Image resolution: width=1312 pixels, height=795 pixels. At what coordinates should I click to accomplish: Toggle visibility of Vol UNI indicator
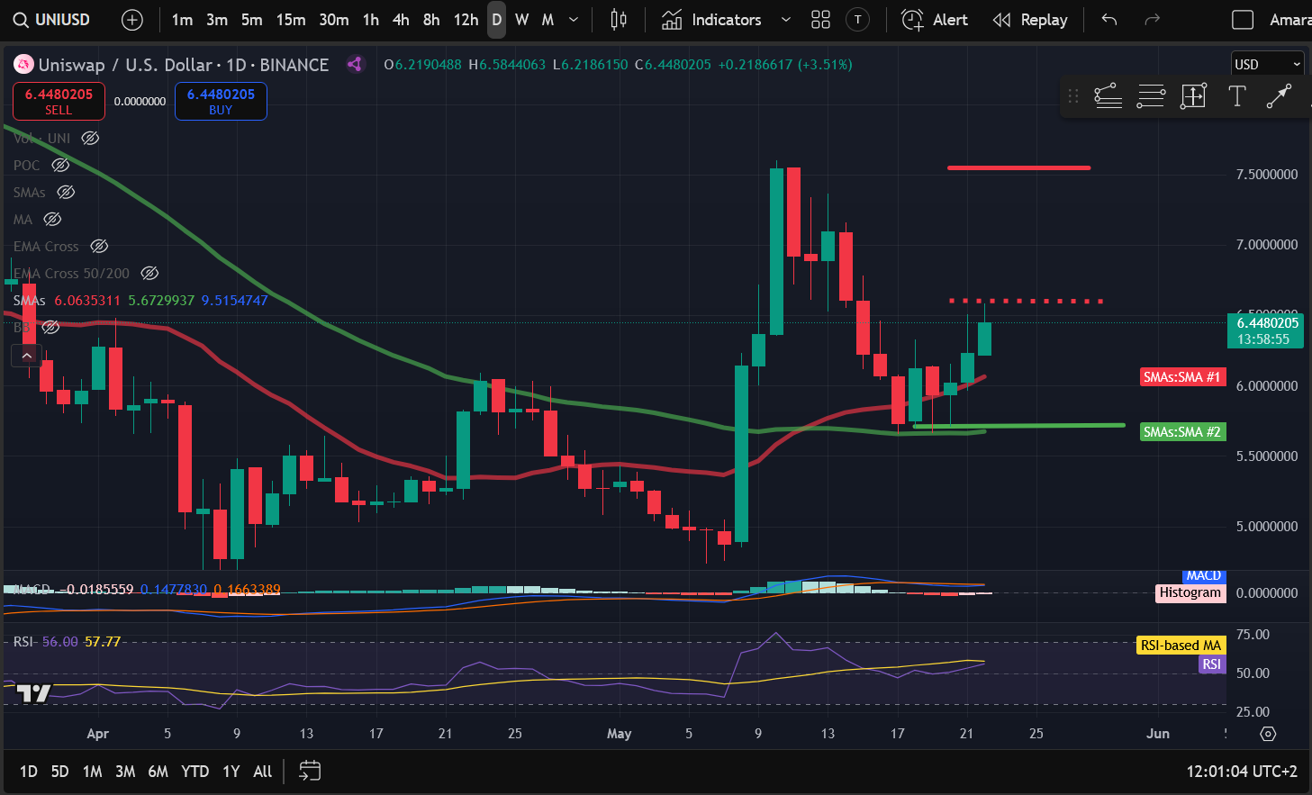coord(90,138)
